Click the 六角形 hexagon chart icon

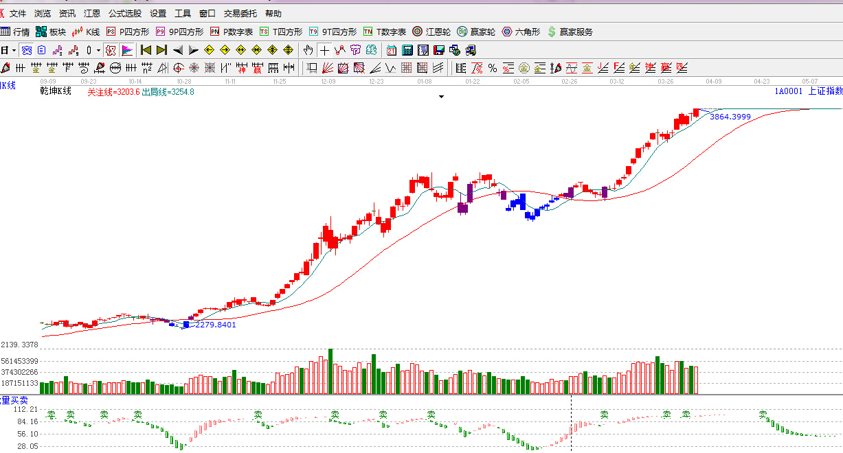point(521,32)
